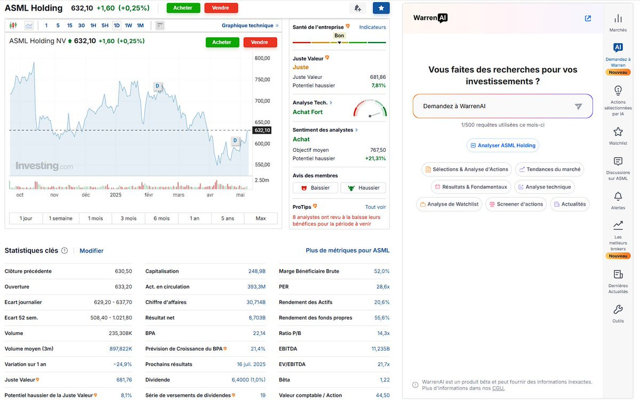Click the pro badge beside Santé de l'entreprise
640x400 pixels.
(x=348, y=27)
